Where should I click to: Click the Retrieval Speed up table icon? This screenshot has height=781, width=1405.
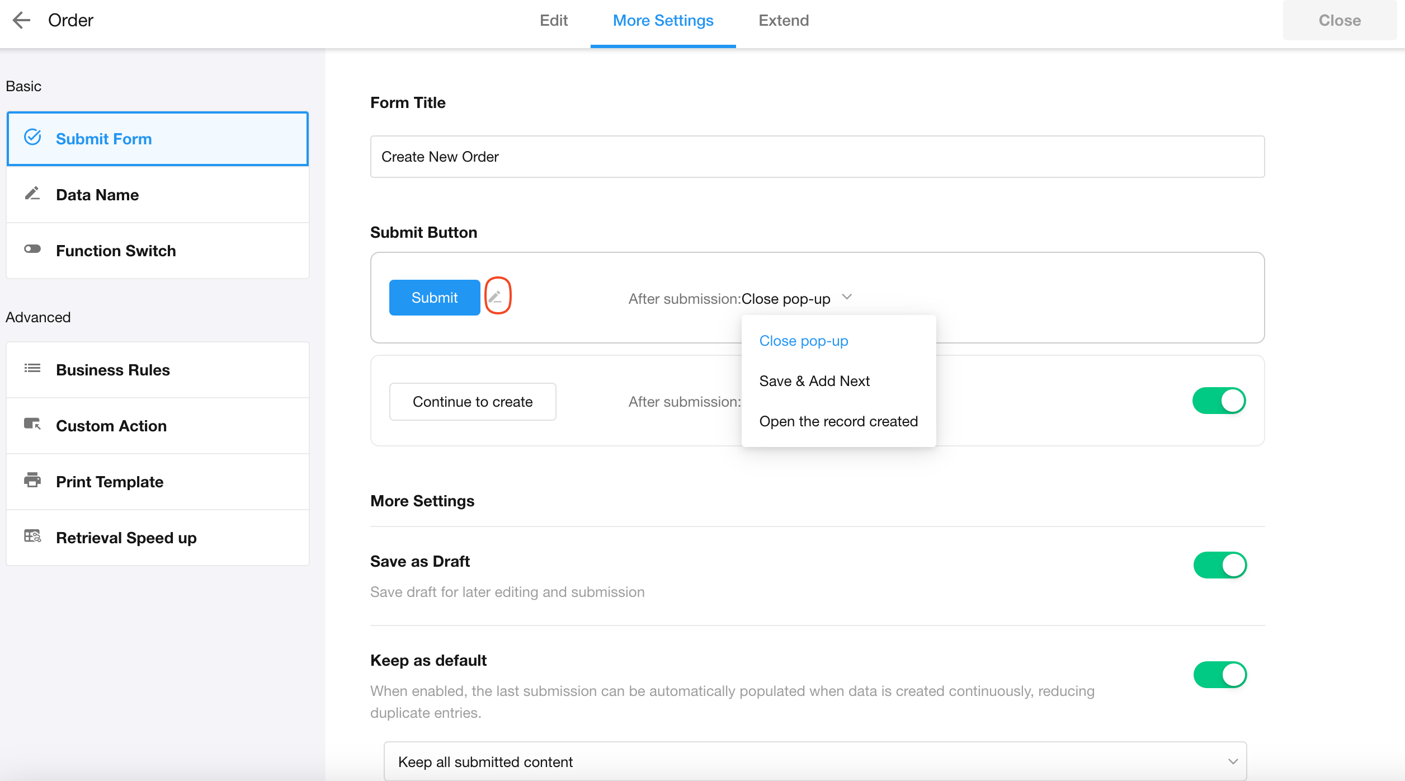(32, 537)
